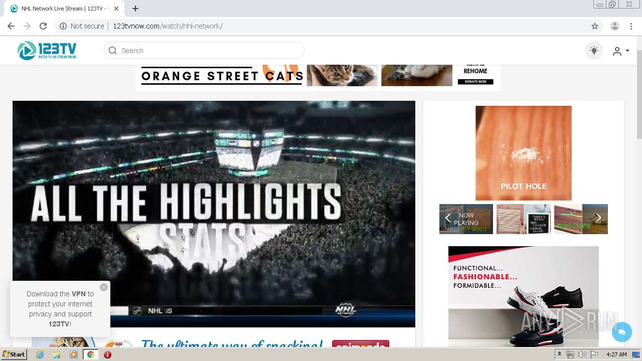The width and height of the screenshot is (642, 361).
Task: Click the search magnifier icon
Action: 112,51
